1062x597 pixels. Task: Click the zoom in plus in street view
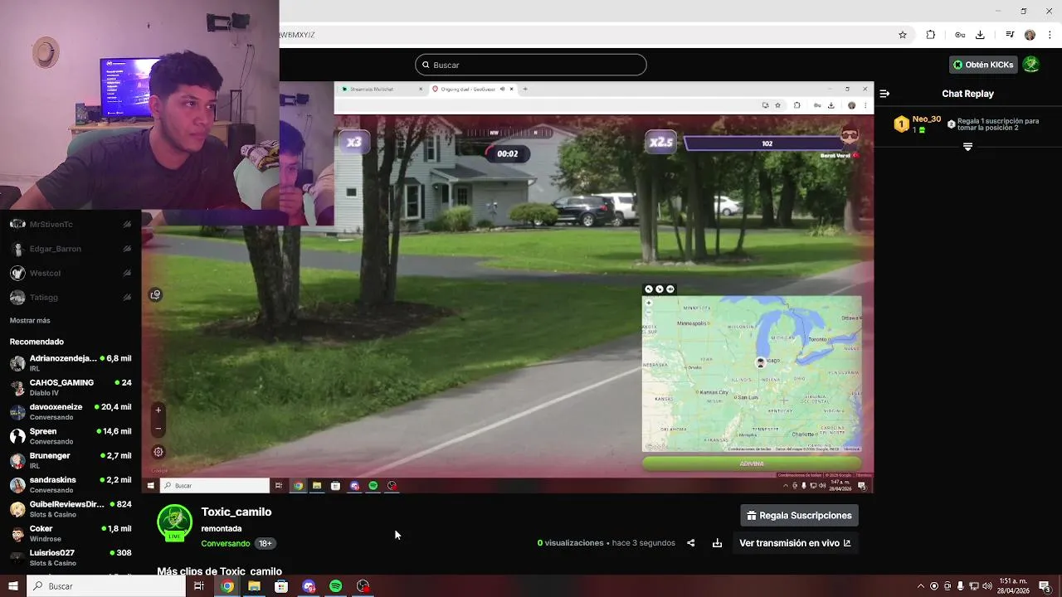click(158, 410)
